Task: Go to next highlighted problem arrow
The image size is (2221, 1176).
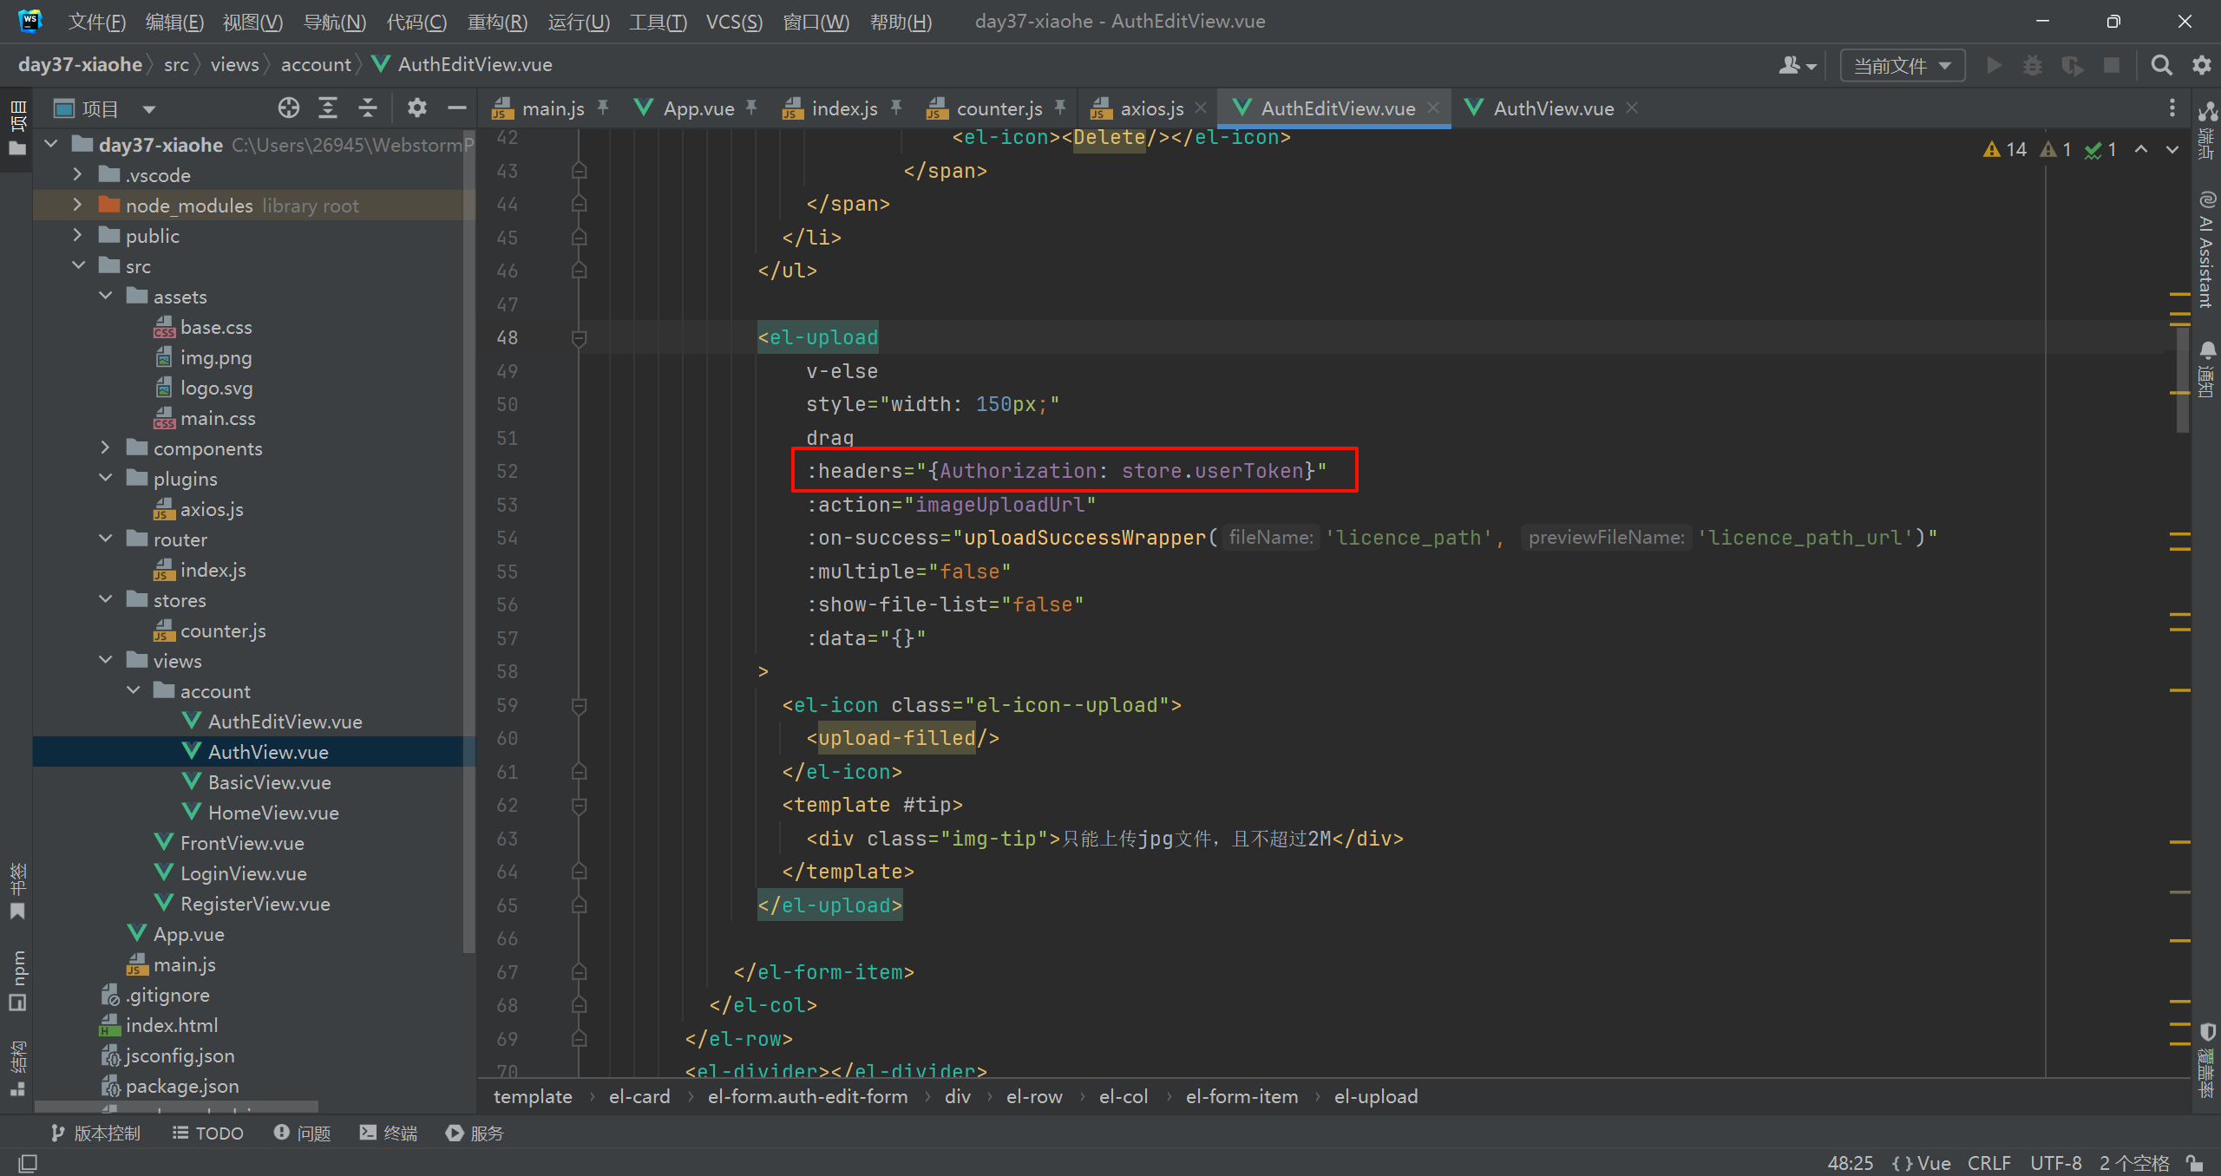Action: (x=2172, y=149)
